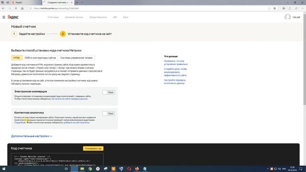Open the Блог page
This screenshot has width=306, height=172.
[x=126, y=17]
